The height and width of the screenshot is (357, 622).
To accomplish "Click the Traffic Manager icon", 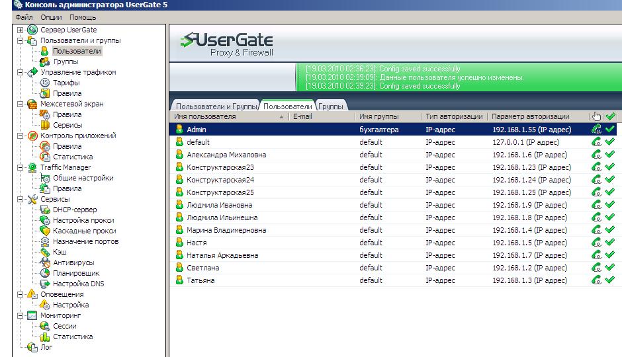I will (32, 168).
